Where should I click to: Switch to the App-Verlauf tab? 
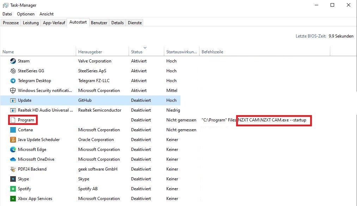coord(54,23)
